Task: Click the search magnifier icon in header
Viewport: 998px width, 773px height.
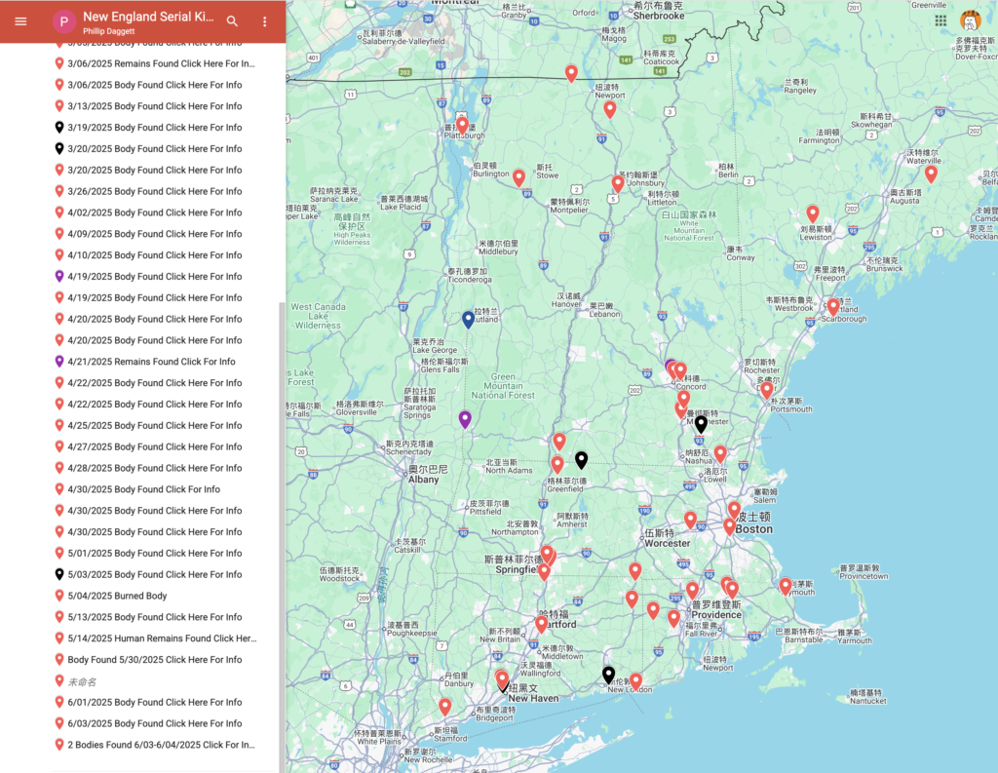Action: (x=232, y=21)
